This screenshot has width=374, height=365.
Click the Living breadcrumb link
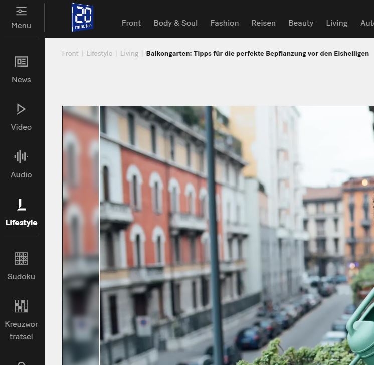(x=129, y=53)
